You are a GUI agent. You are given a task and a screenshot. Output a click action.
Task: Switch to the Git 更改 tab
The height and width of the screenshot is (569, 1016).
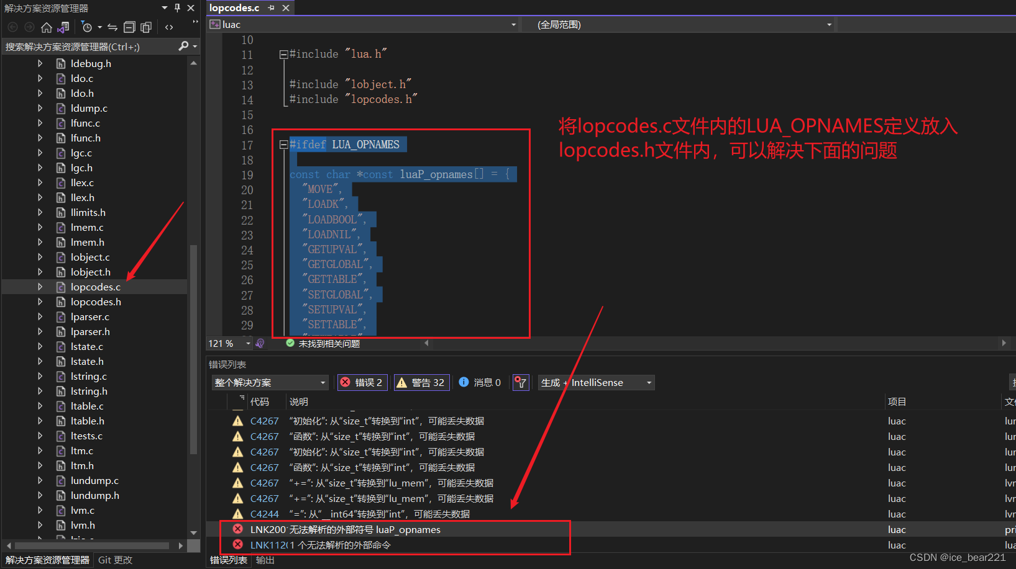115,560
